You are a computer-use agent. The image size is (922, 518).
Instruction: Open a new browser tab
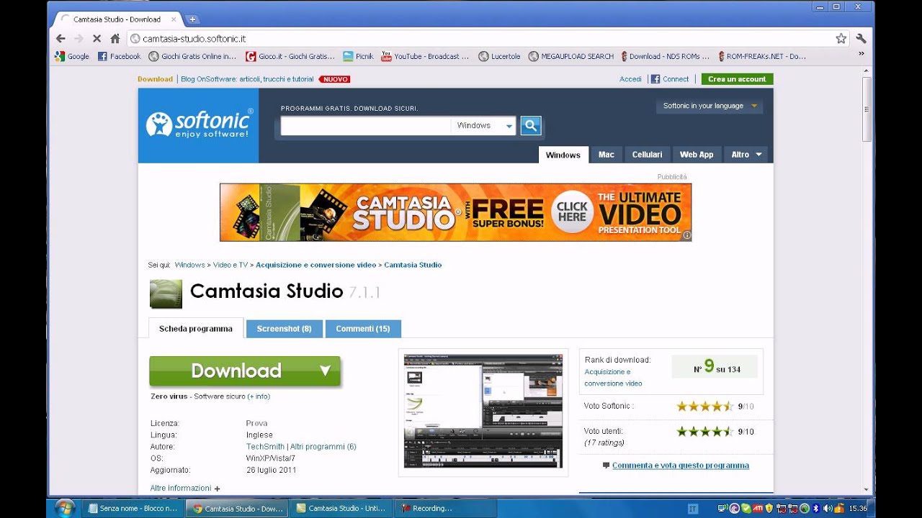click(x=192, y=19)
